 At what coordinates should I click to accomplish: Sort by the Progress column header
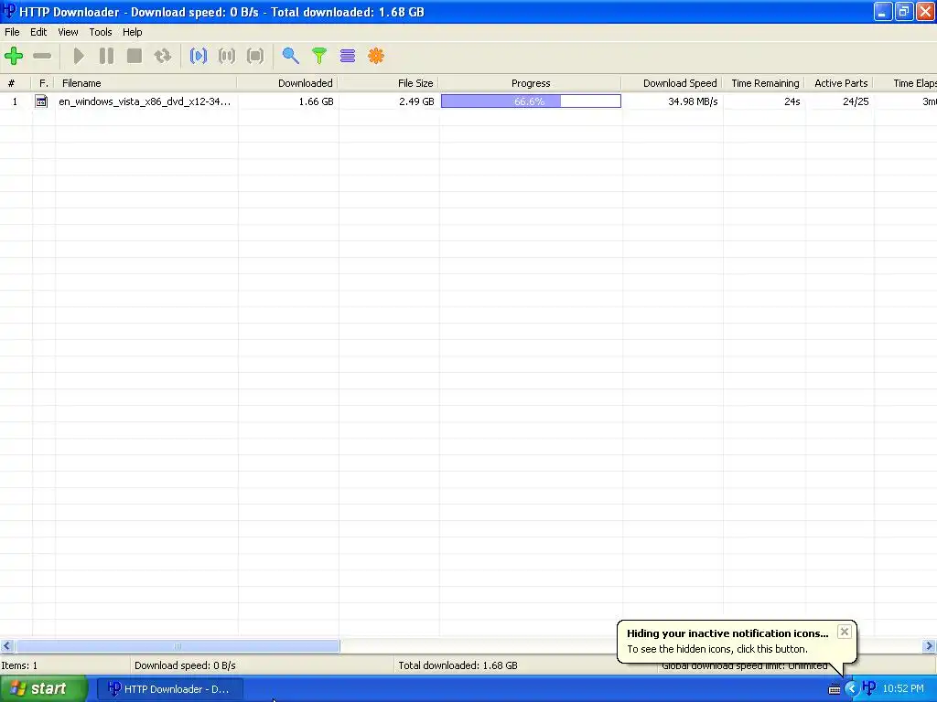coord(530,83)
